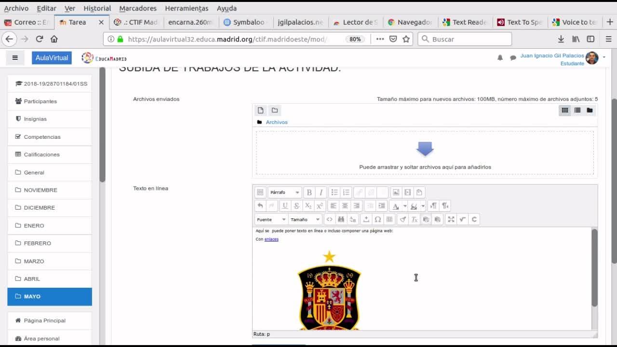Switch file view to icon grid
Viewport: 617px width, 347px height.
tap(565, 110)
